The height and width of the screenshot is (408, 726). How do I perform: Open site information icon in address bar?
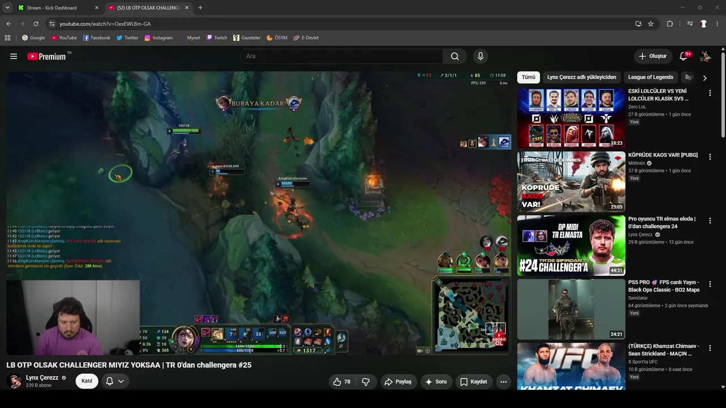[x=52, y=24]
